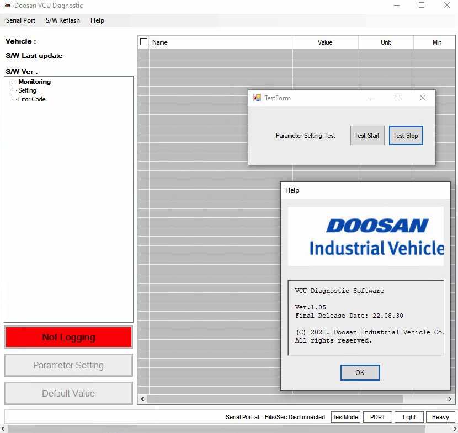Select the Light mode button
This screenshot has width=458, height=433.
pyautogui.click(x=409, y=417)
